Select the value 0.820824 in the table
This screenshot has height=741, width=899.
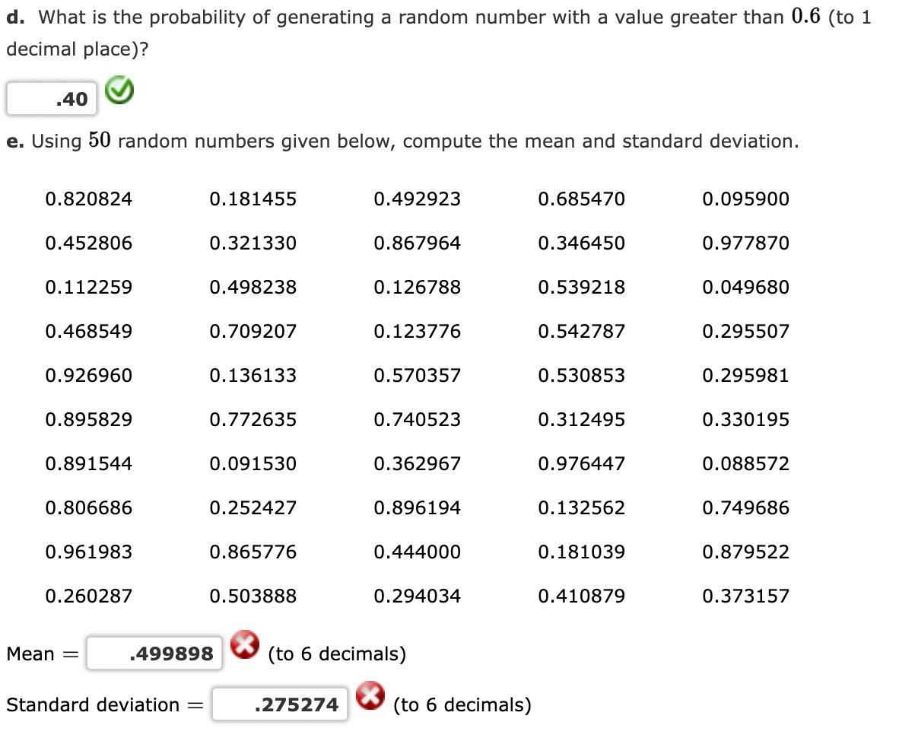pyautogui.click(x=88, y=199)
